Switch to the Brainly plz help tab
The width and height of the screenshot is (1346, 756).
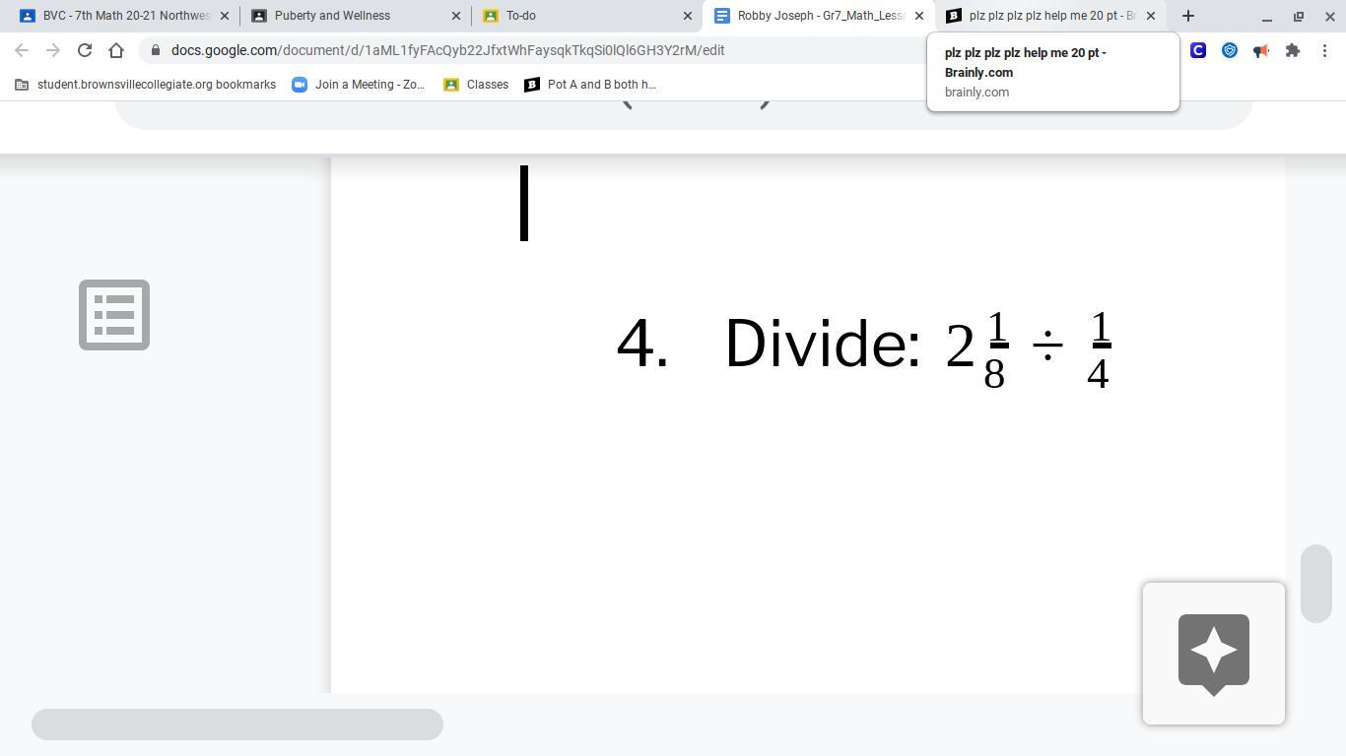[1049, 16]
